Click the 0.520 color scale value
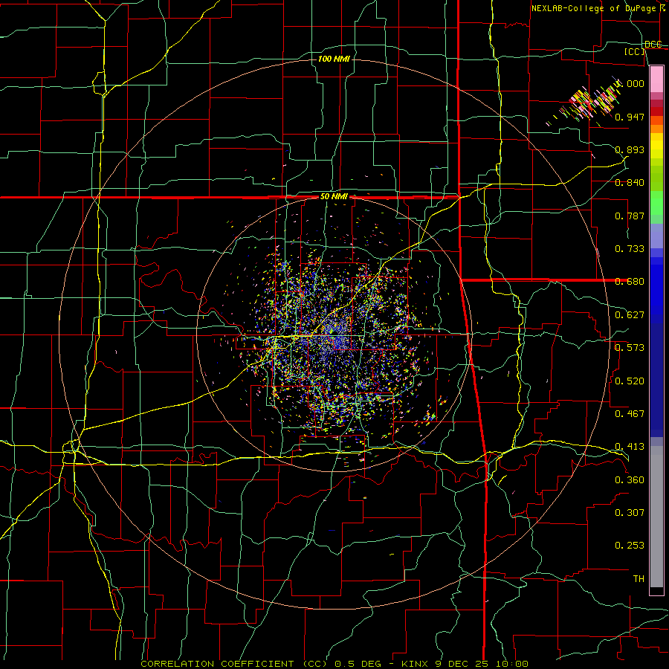 [630, 381]
